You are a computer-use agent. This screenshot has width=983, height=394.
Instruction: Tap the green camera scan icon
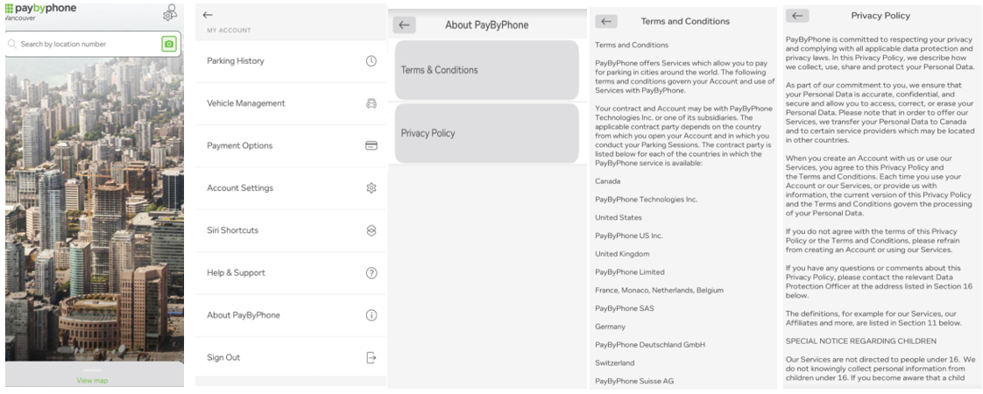(168, 44)
